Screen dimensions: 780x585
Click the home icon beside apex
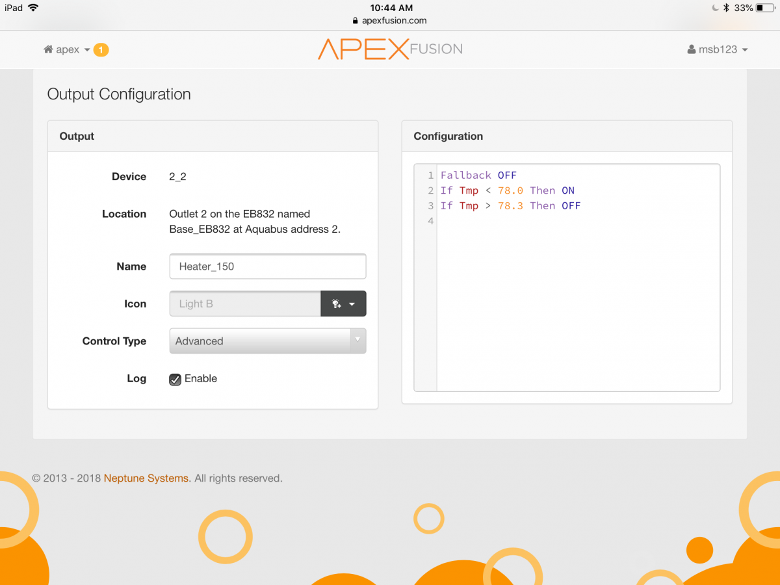(x=48, y=49)
